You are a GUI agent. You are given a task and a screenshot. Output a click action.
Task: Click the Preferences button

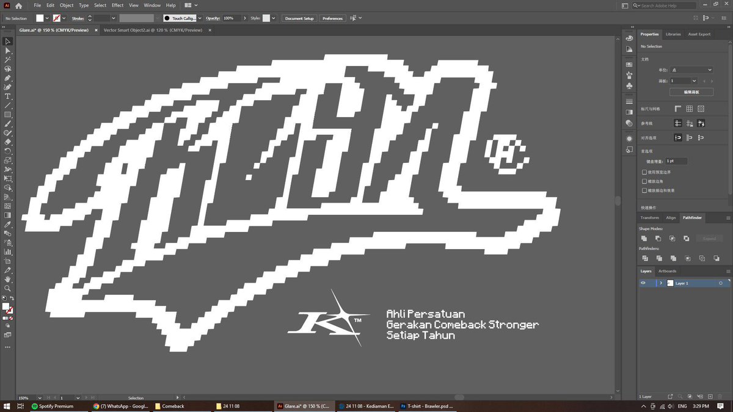click(x=332, y=18)
